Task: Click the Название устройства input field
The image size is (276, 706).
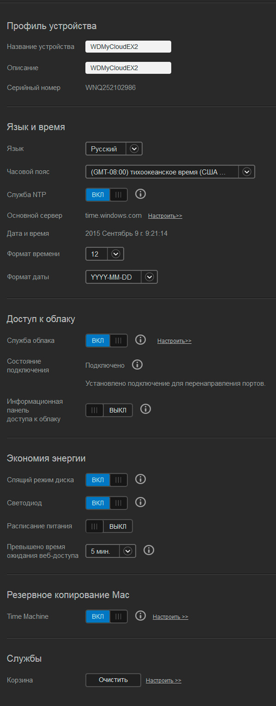Action: click(x=128, y=46)
